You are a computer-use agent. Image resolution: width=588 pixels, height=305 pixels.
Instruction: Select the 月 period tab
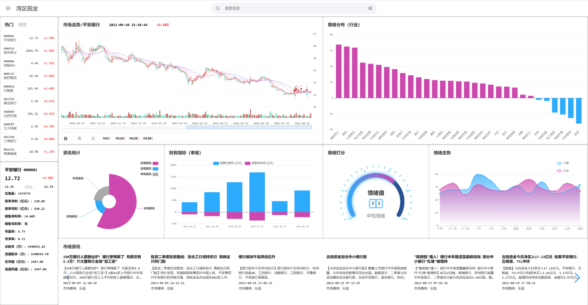93,139
